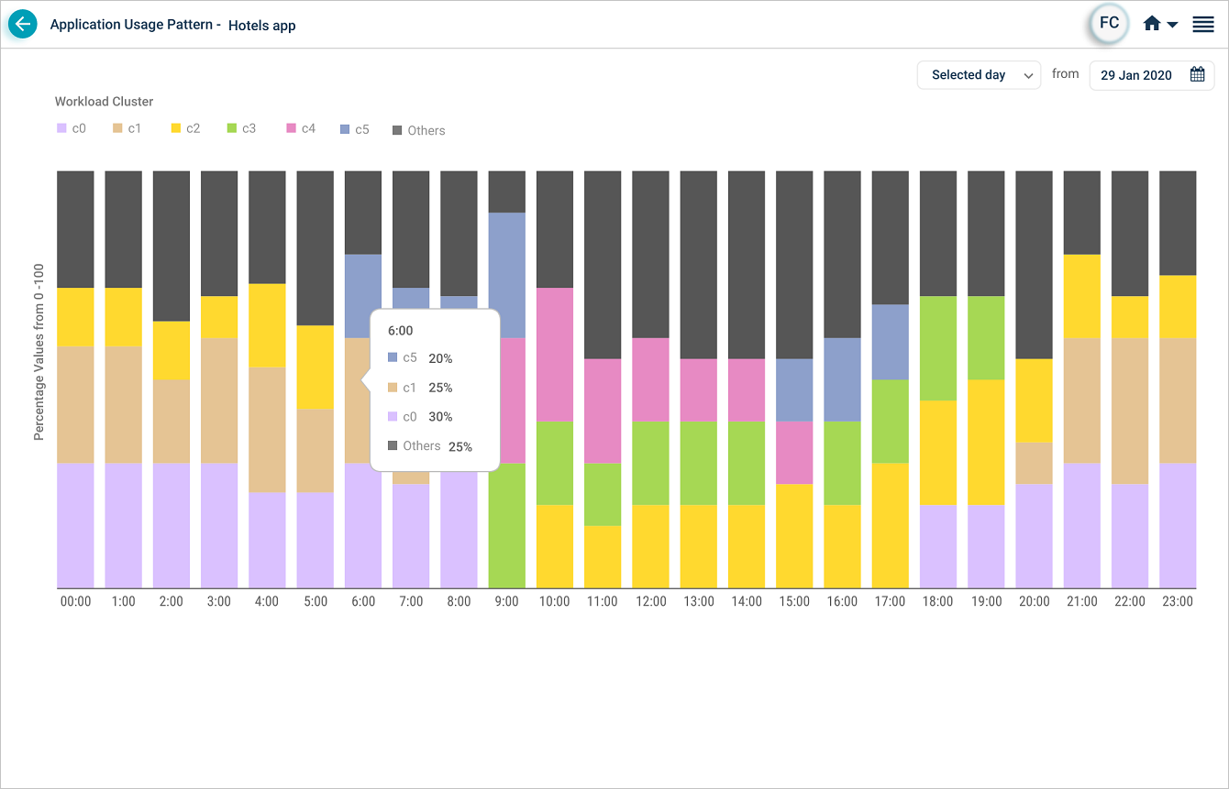Screen dimensions: 1229x789
Task: Toggle the Others legend entry
Action: 418,131
